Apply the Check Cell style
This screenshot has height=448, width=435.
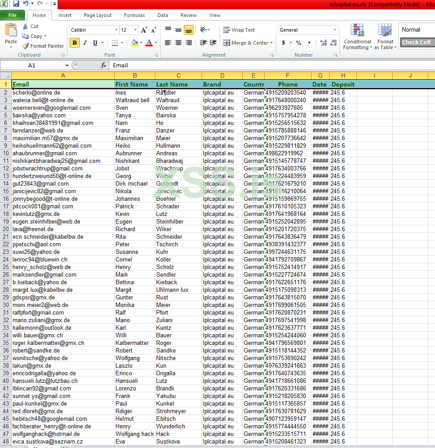point(416,42)
